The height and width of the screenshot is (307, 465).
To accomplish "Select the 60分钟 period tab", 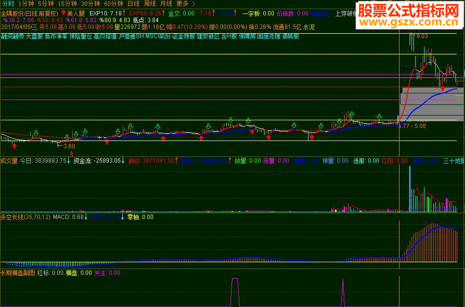I will pos(114,3).
